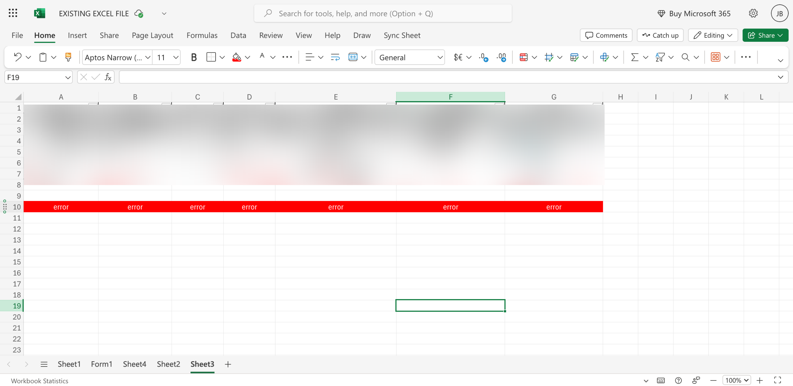Click the Merge cells icon
The image size is (793, 386).
353,57
